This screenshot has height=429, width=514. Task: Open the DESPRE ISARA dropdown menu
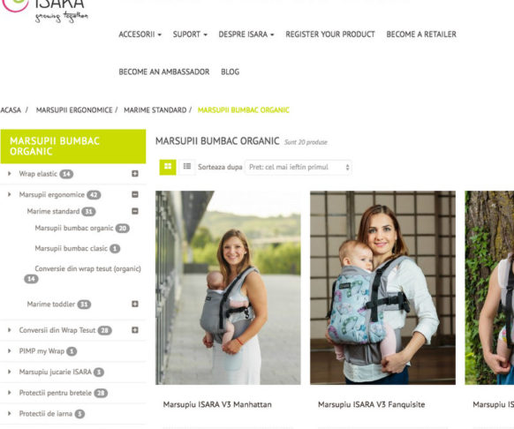click(x=246, y=34)
